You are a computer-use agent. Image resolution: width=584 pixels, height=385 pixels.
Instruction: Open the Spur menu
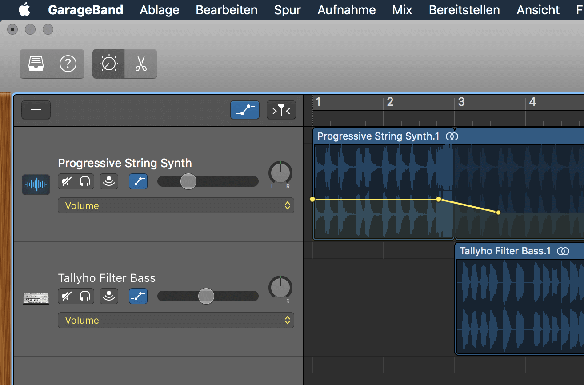(288, 10)
